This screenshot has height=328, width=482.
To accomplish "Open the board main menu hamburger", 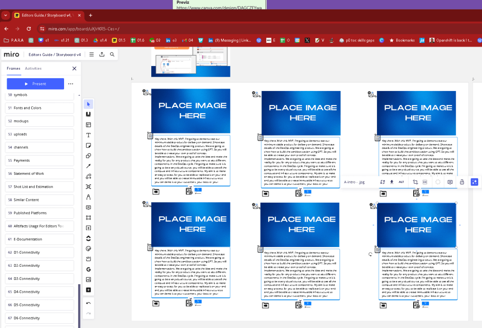I will 91,54.
